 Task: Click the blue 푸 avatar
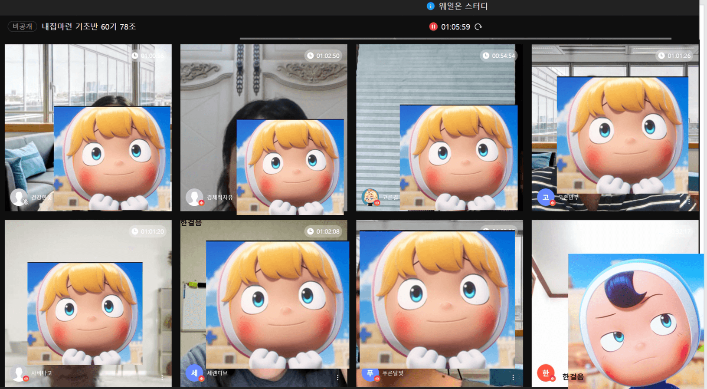click(x=370, y=373)
